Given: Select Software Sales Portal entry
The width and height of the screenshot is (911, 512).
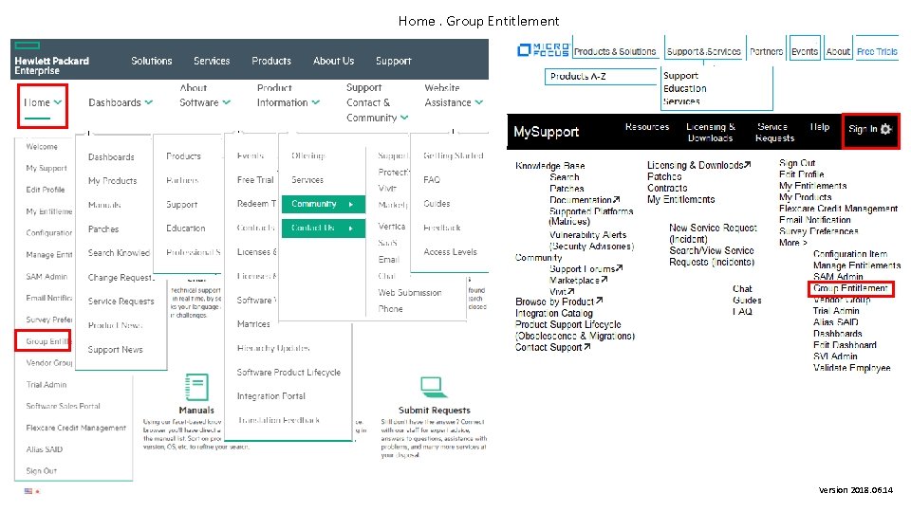Looking at the screenshot, I should 63,407.
